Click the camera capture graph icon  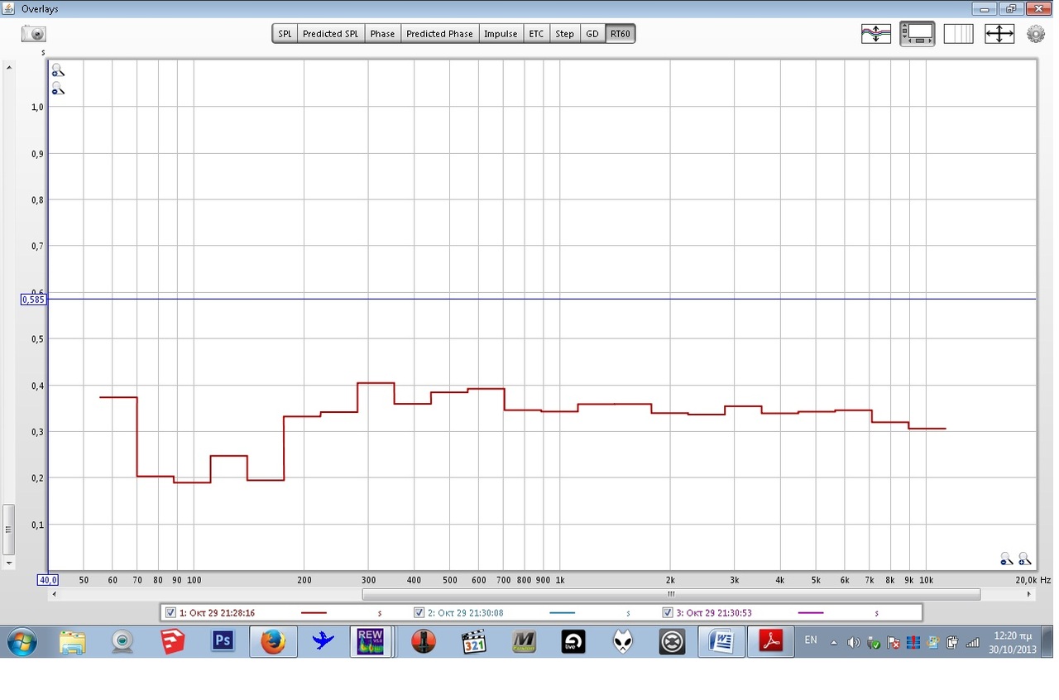tap(34, 34)
